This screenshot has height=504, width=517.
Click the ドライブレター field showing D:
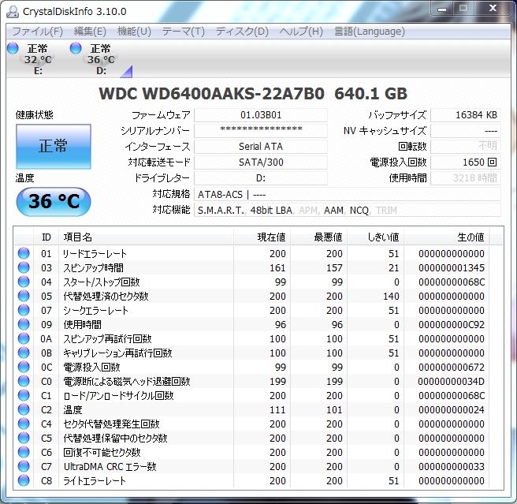point(261,178)
